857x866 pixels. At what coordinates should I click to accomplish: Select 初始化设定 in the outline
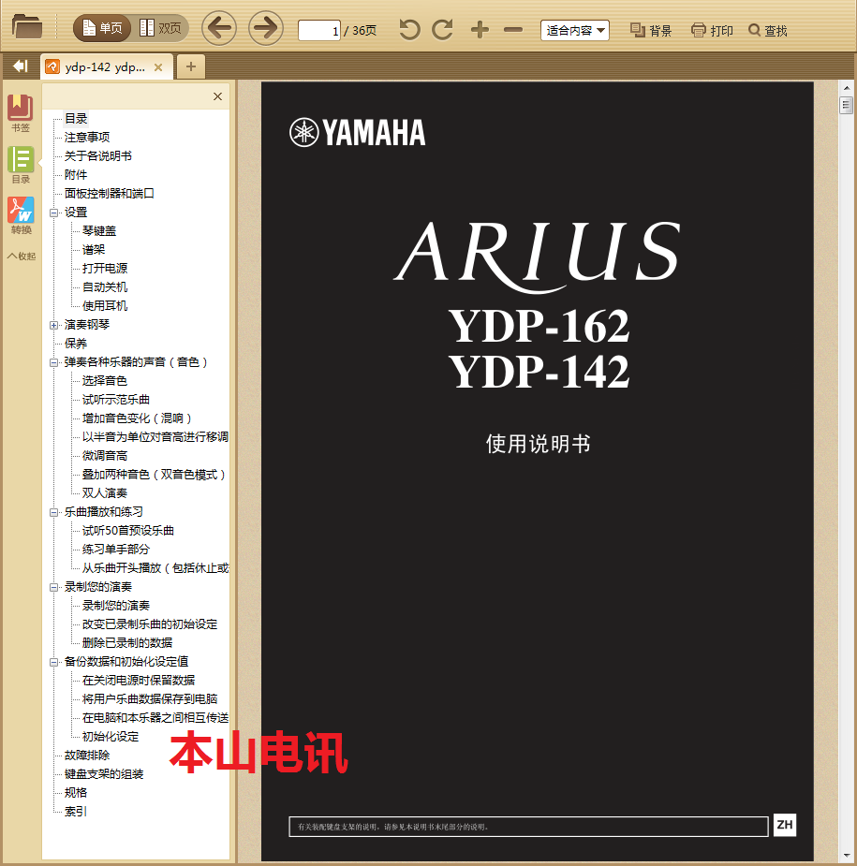[110, 736]
